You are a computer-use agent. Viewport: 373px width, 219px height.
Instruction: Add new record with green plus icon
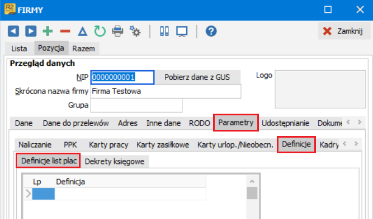48,31
